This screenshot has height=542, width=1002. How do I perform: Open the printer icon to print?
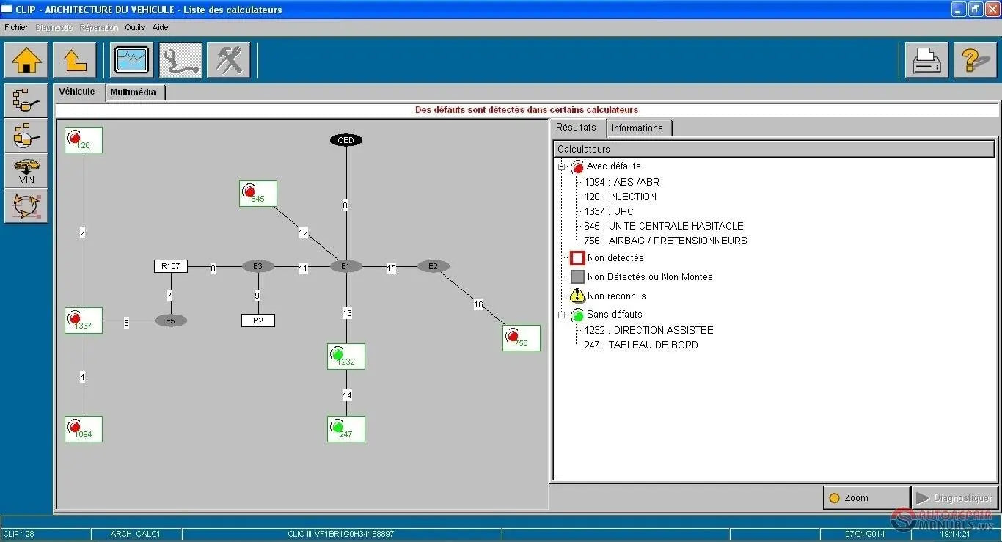click(926, 60)
